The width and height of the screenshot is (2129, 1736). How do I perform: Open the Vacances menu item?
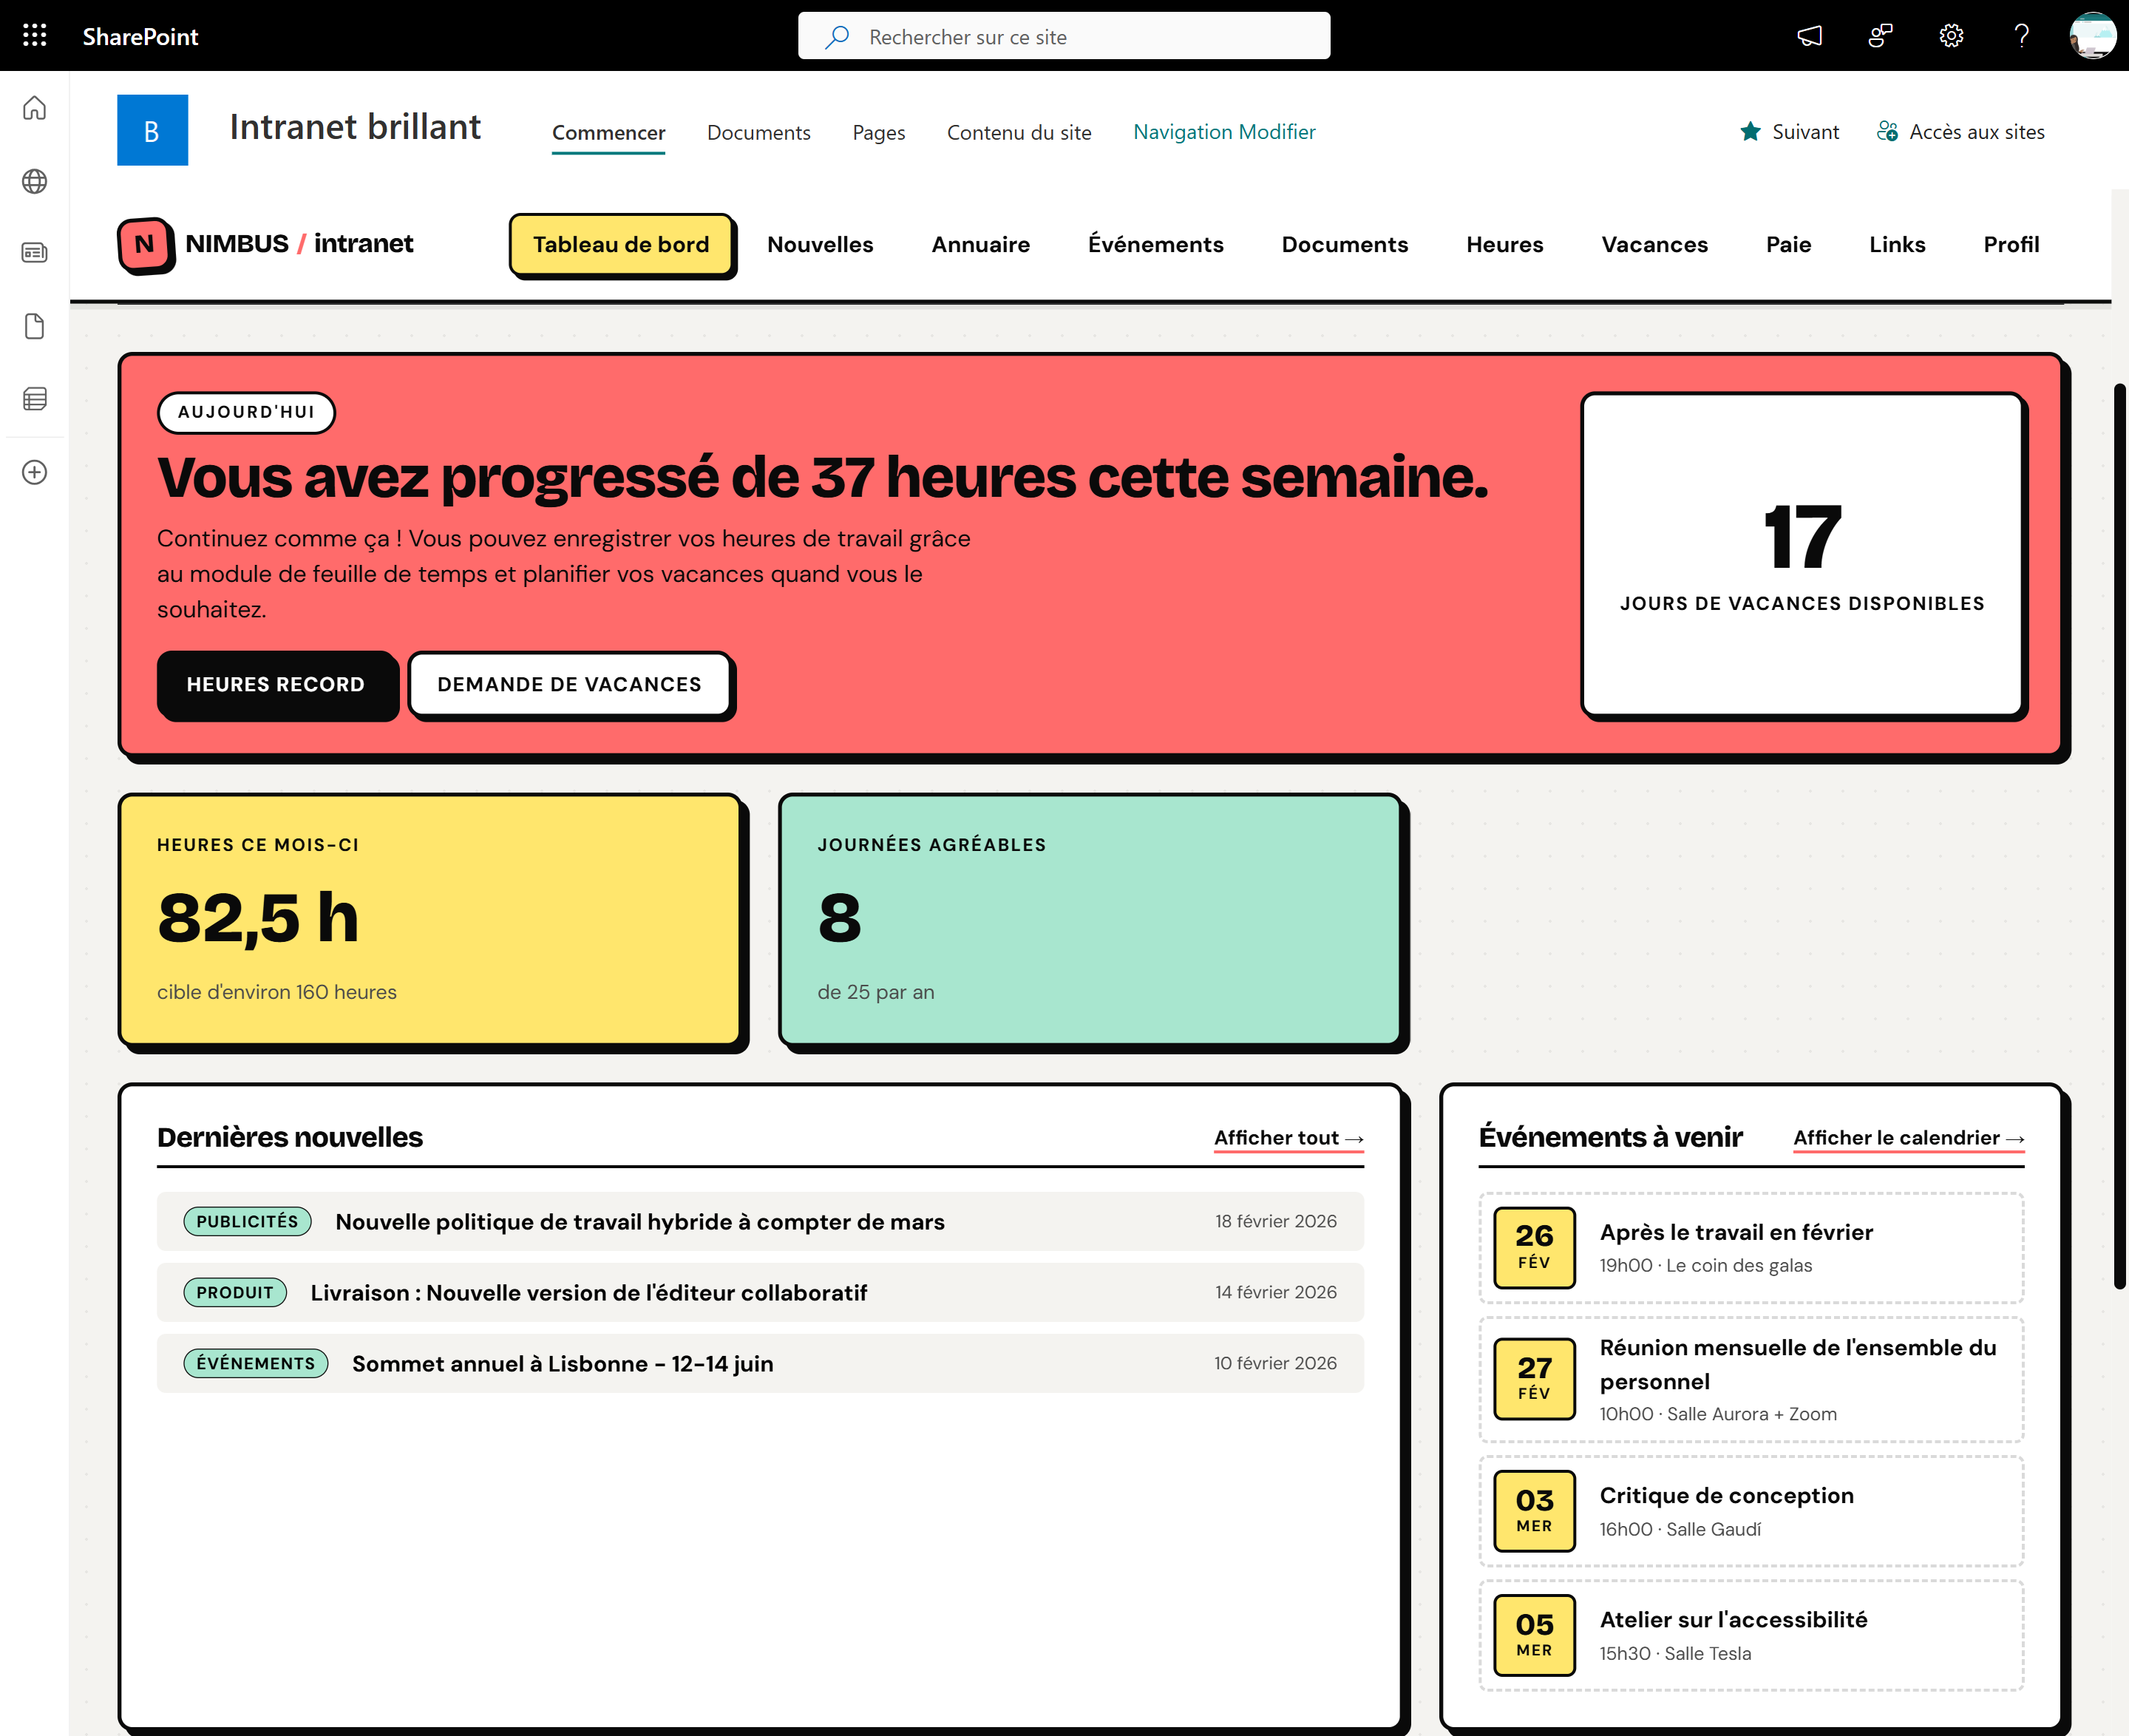[1654, 245]
